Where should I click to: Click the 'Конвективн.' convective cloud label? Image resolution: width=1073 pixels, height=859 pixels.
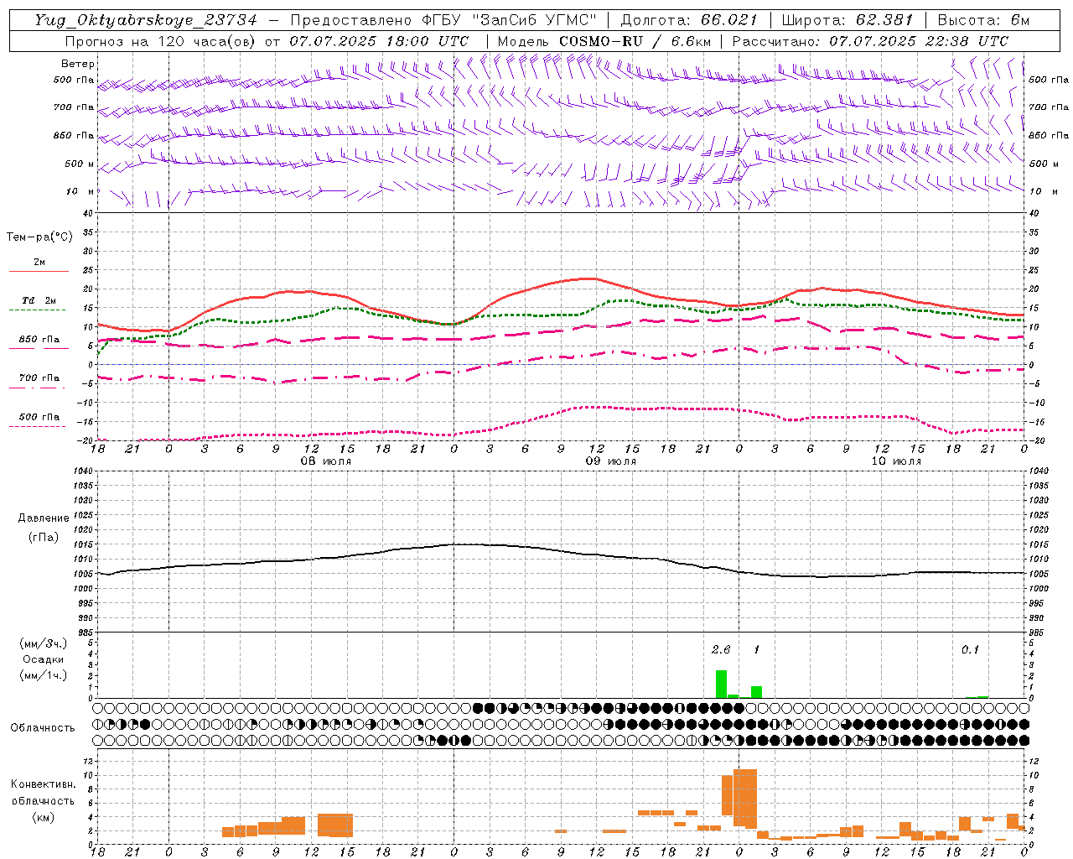pos(43,784)
